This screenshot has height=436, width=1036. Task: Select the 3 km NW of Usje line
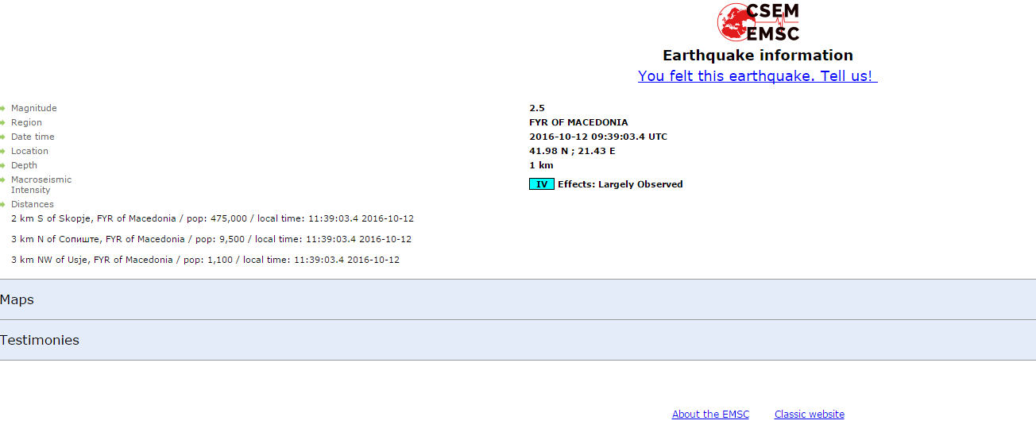205,260
